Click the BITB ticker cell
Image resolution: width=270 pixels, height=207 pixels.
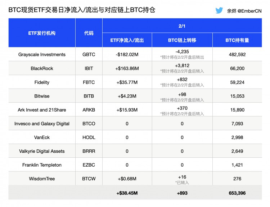(89, 96)
